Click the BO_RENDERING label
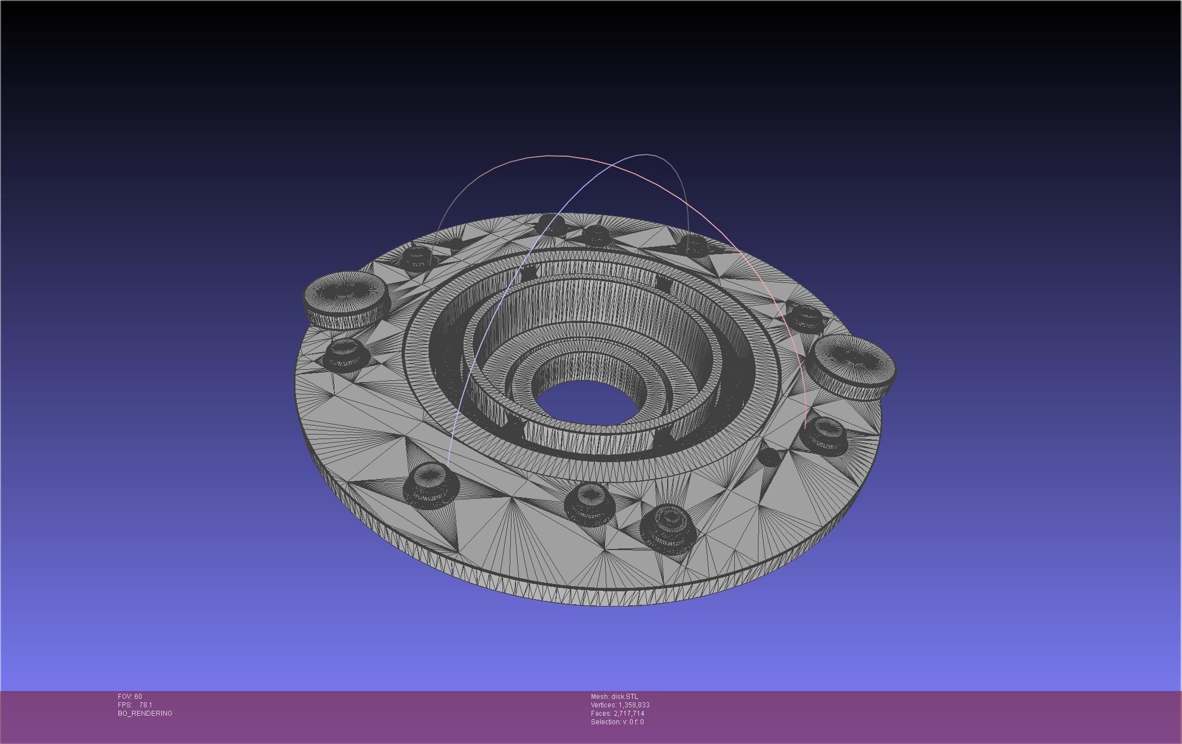Viewport: 1182px width, 744px height. (145, 714)
